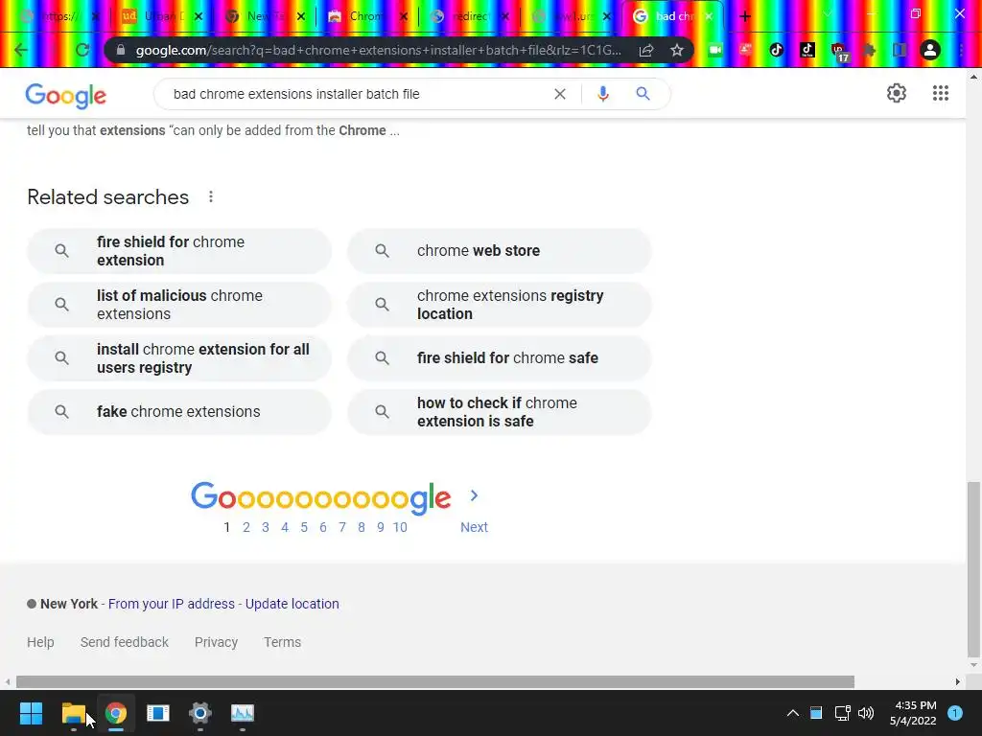Image resolution: width=982 pixels, height=736 pixels.
Task: Open the notification center badge
Action: click(x=954, y=713)
